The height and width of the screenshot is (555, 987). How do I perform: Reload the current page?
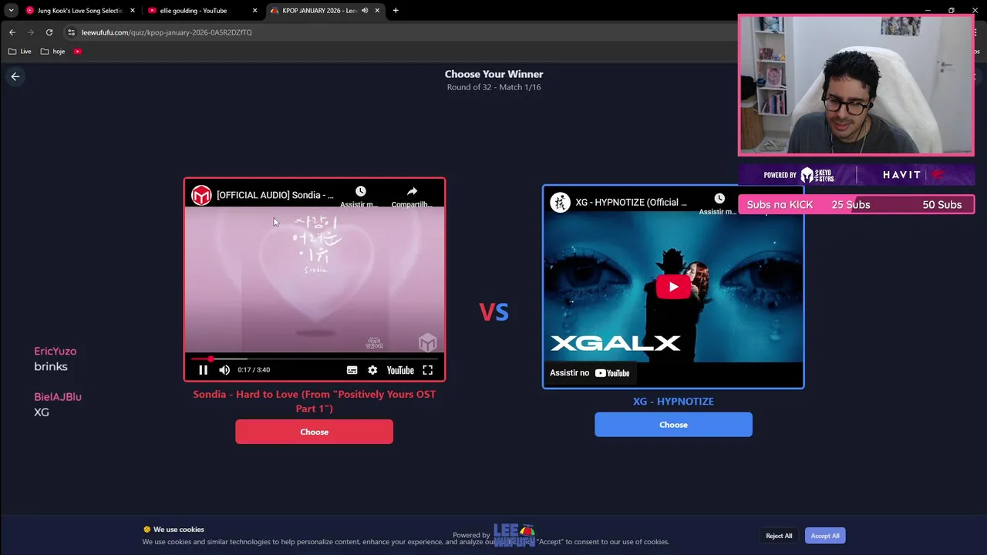tap(49, 32)
